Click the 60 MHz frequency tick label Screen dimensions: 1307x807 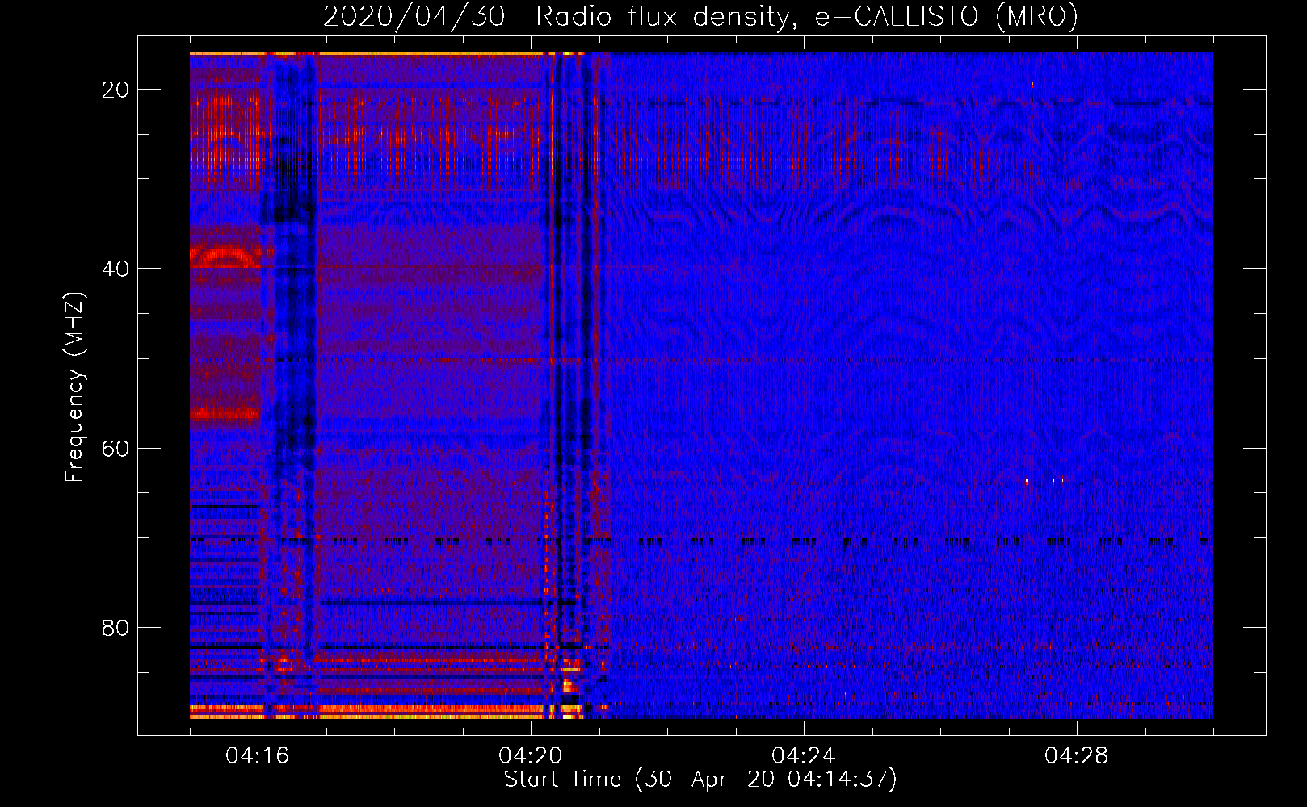(116, 449)
